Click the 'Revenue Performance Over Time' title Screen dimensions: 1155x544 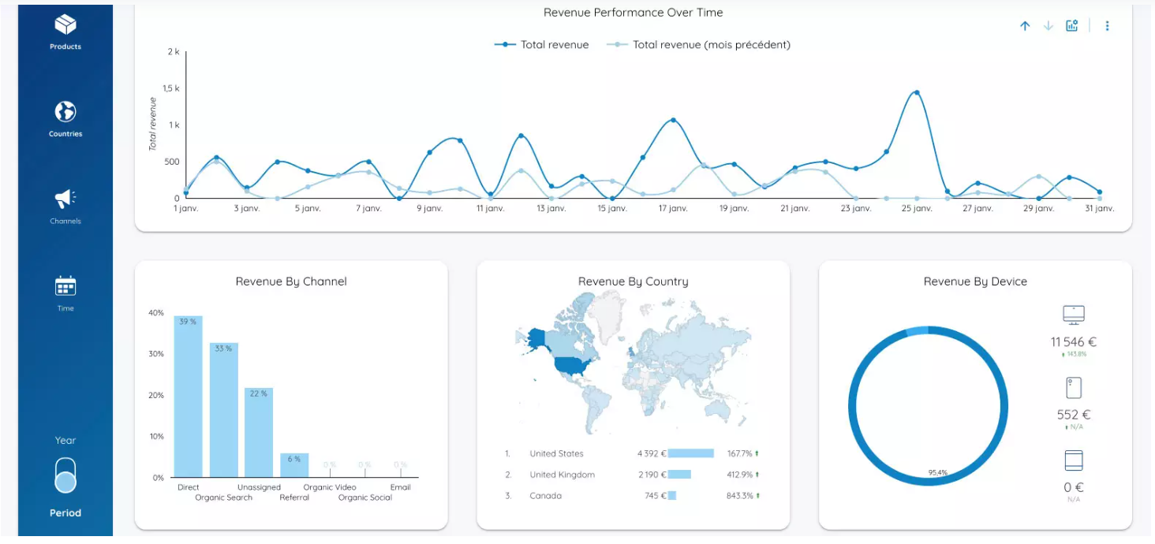633,13
